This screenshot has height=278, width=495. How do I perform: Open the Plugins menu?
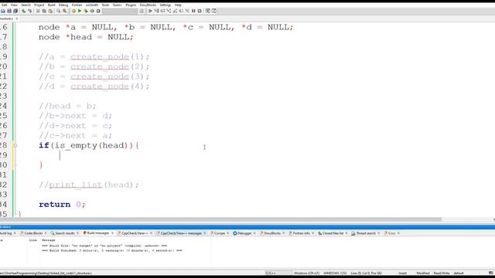point(131,5)
